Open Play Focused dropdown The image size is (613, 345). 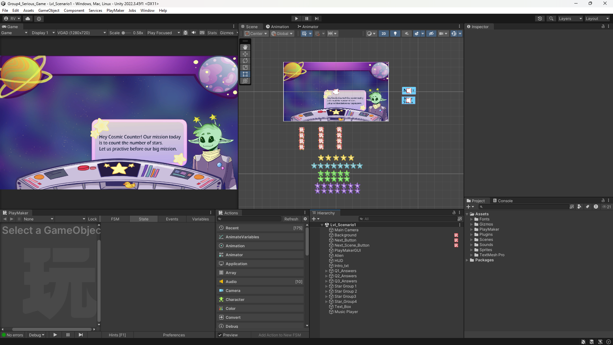tap(163, 33)
